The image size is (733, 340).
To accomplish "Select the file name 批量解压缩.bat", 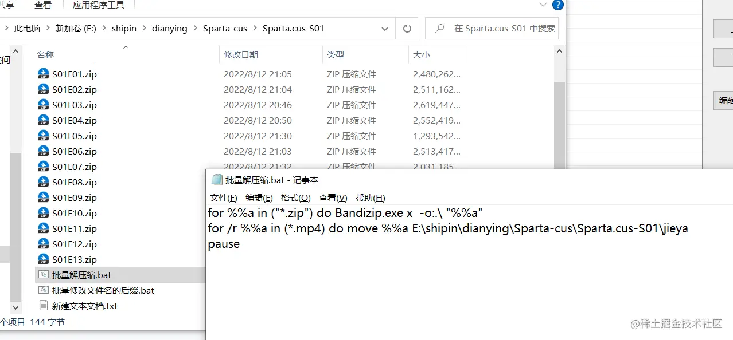I will point(82,275).
